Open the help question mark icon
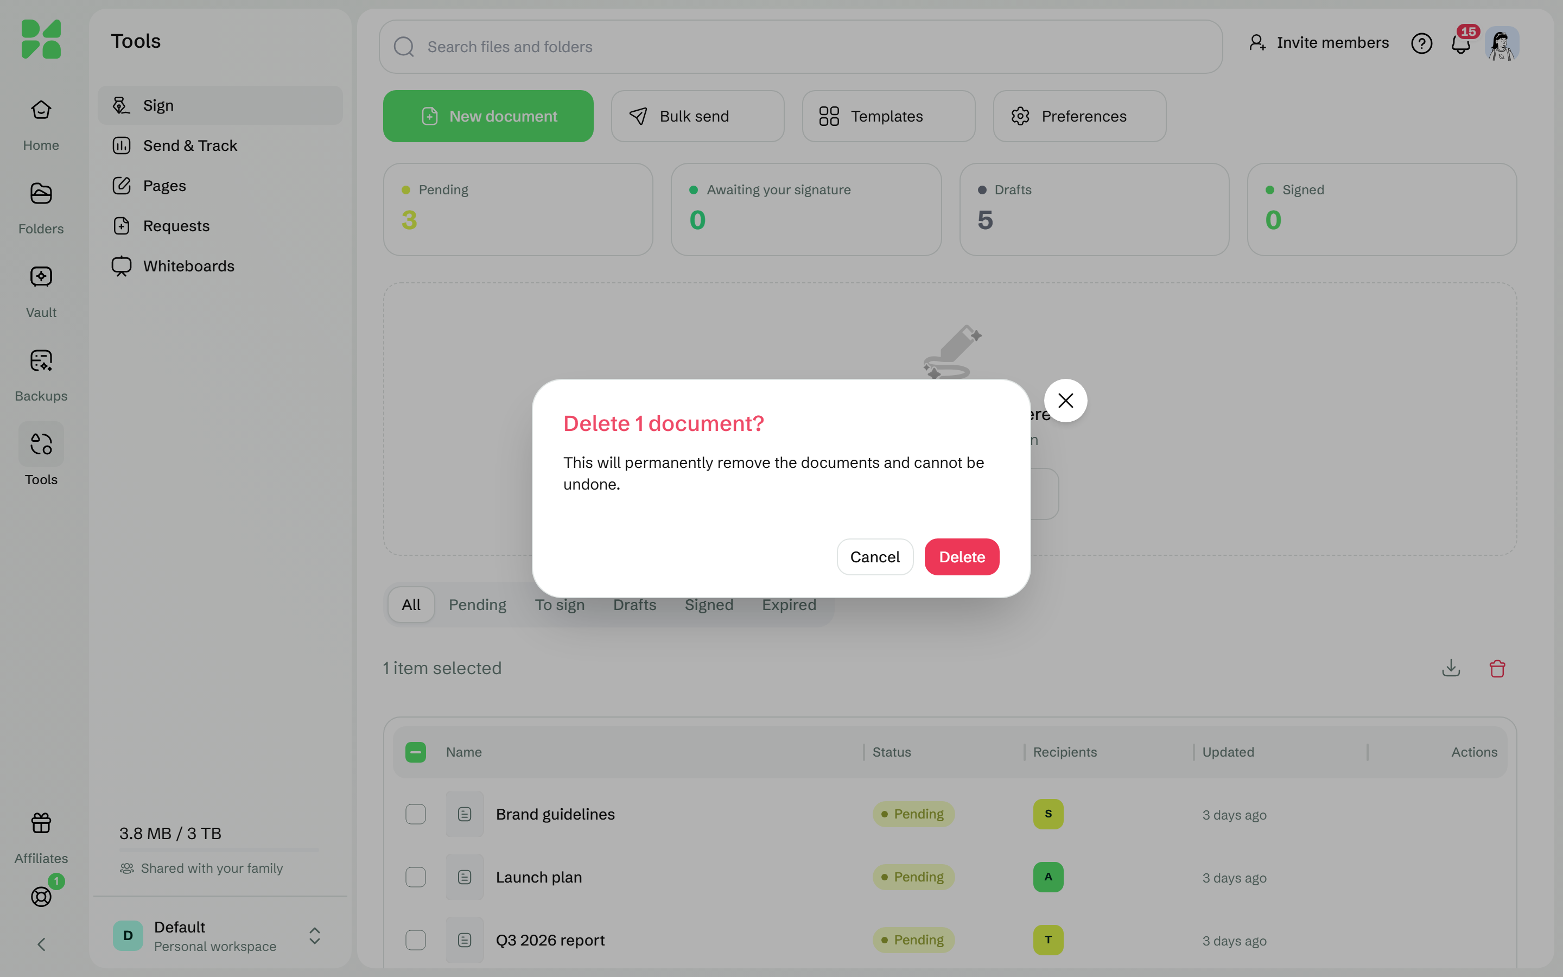The width and height of the screenshot is (1563, 977). [x=1421, y=43]
